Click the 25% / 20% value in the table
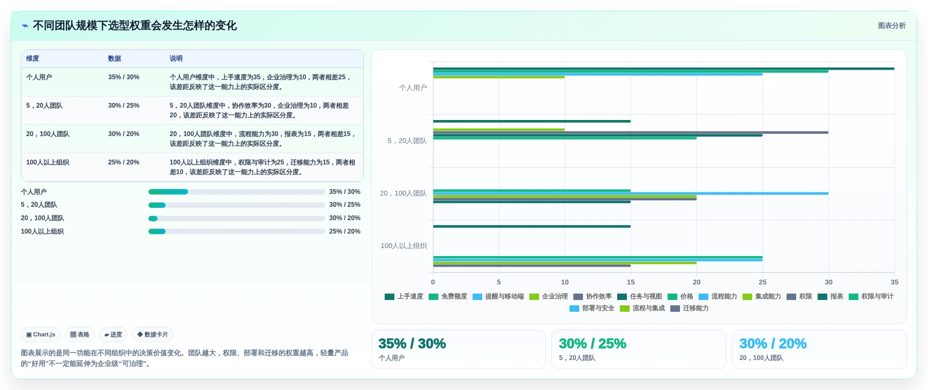 (x=124, y=162)
